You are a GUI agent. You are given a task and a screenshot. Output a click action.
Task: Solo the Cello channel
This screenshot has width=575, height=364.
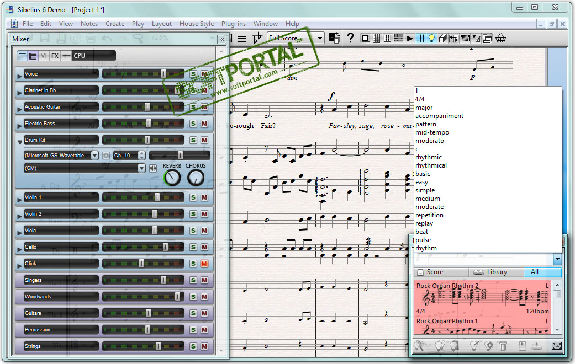tap(193, 247)
